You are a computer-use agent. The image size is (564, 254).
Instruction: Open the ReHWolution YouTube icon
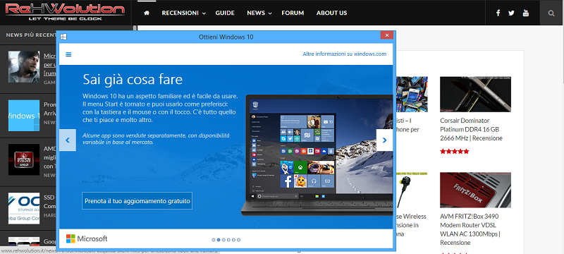[x=526, y=13]
